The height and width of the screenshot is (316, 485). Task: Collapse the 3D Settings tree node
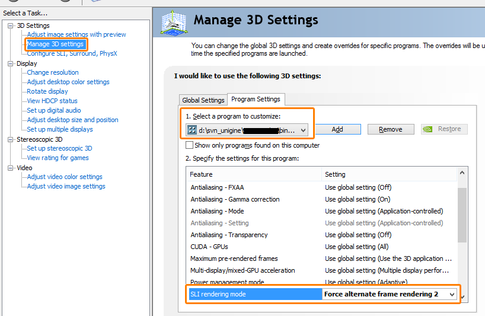tap(11, 25)
